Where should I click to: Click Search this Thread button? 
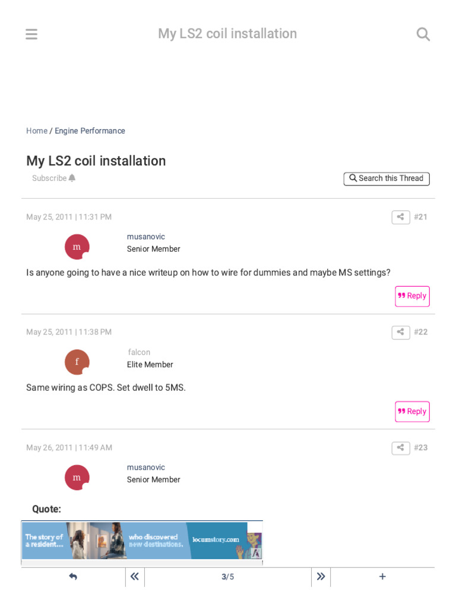pyautogui.click(x=387, y=178)
